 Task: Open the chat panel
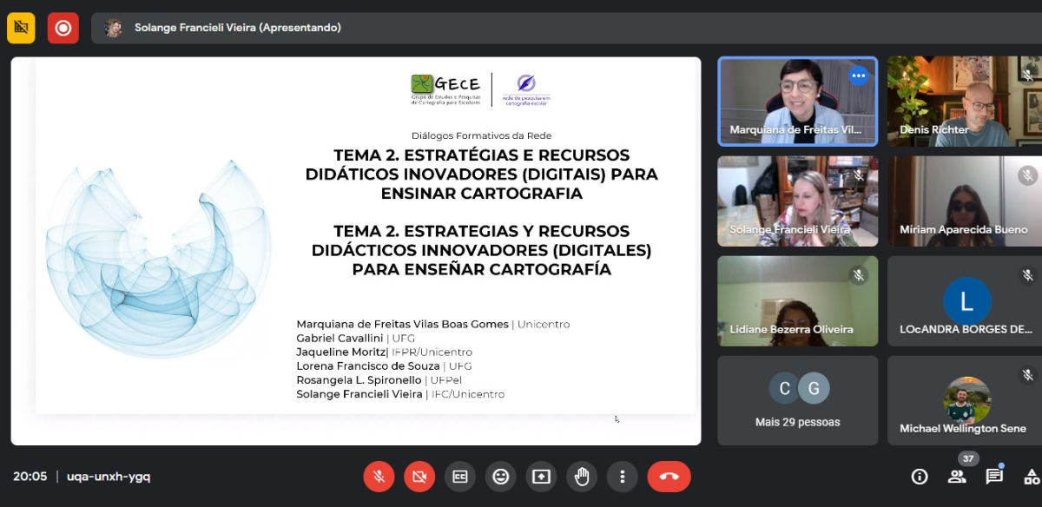pos(994,477)
